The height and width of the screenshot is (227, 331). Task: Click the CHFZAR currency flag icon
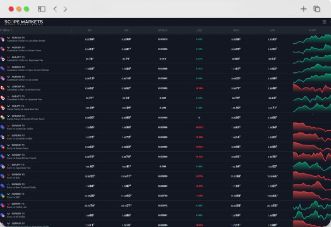coord(2,117)
